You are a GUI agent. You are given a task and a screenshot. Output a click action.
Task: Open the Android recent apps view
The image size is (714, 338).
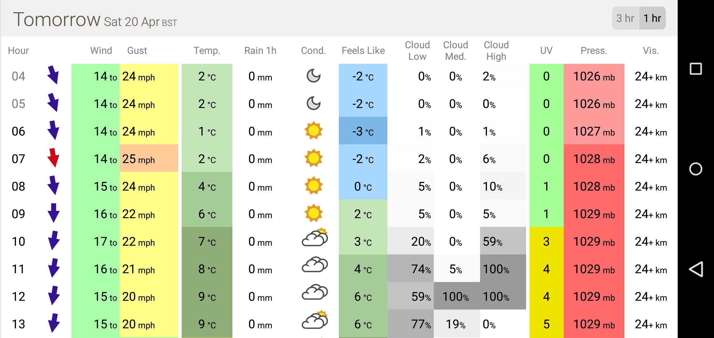[696, 69]
